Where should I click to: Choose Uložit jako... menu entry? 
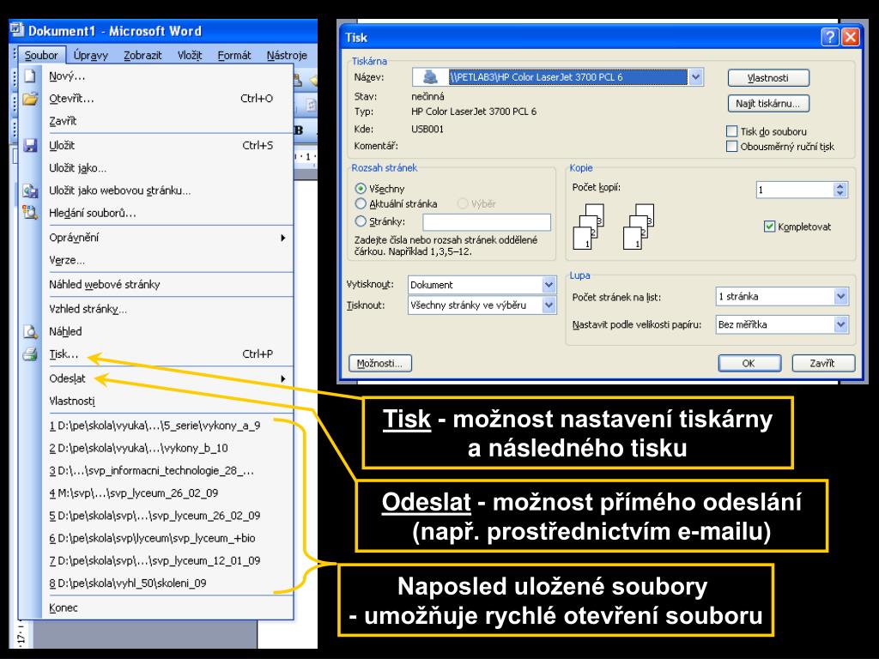[x=157, y=167]
